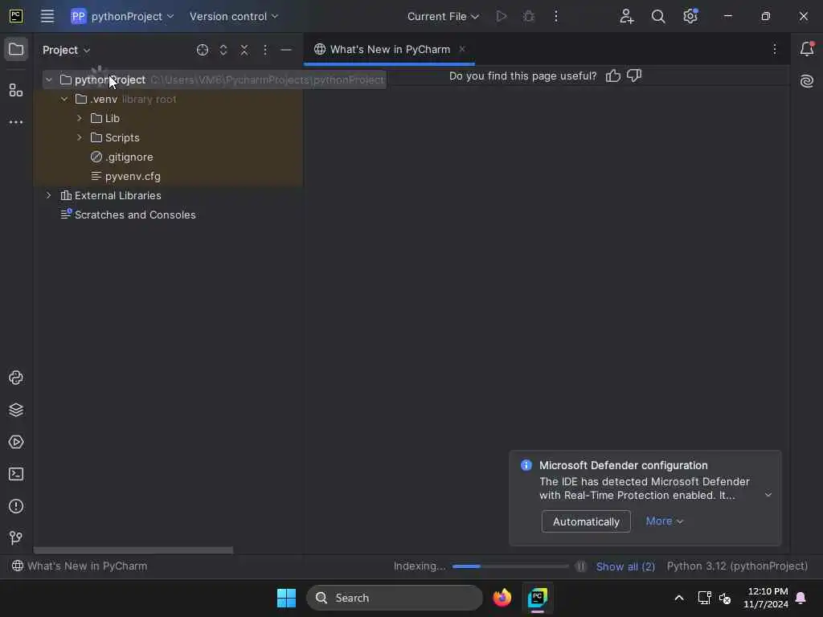The image size is (823, 617).
Task: Click Show all (2) link
Action: pos(625,566)
